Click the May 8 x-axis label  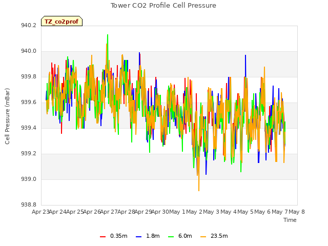(297, 212)
